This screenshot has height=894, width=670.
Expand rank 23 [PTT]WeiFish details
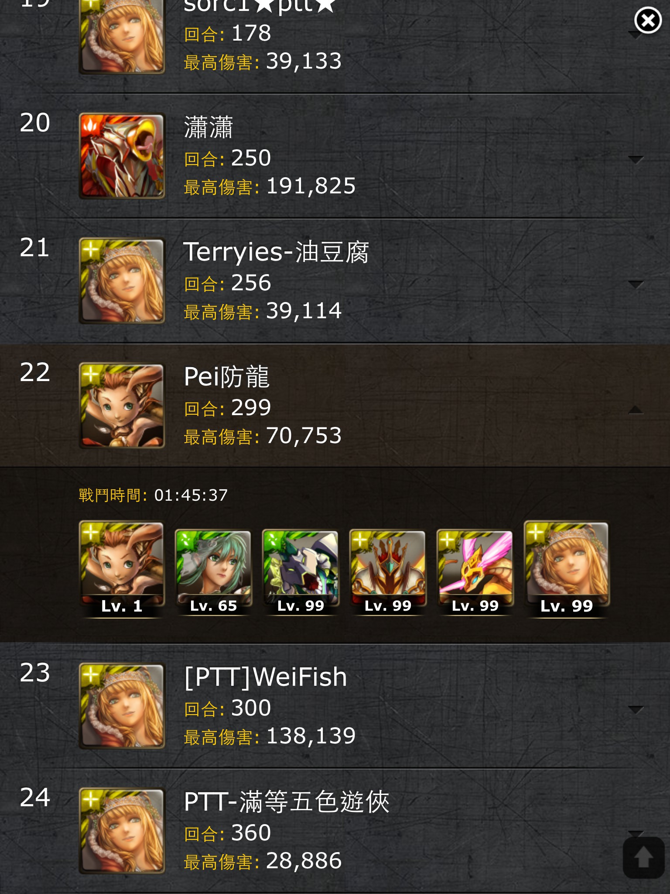pos(636,709)
